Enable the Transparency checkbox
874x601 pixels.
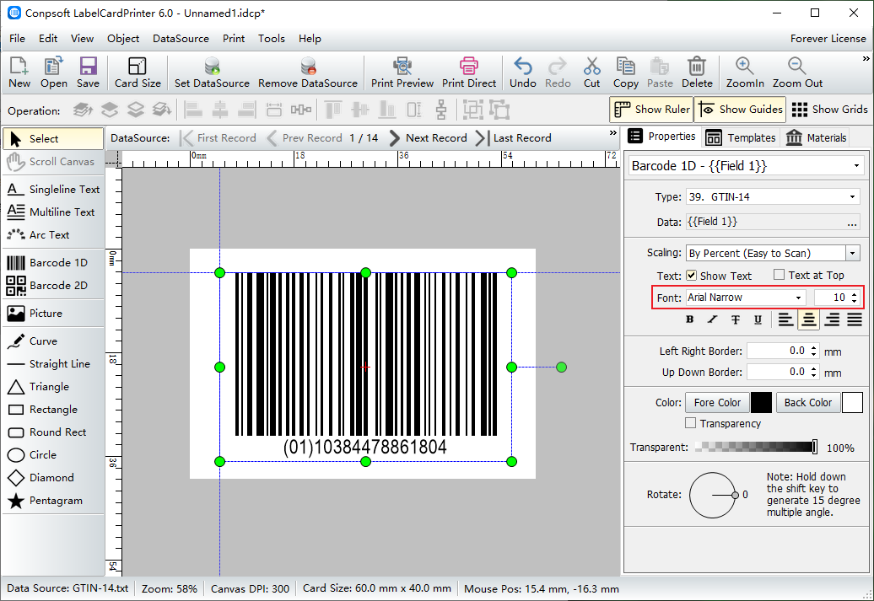[691, 423]
